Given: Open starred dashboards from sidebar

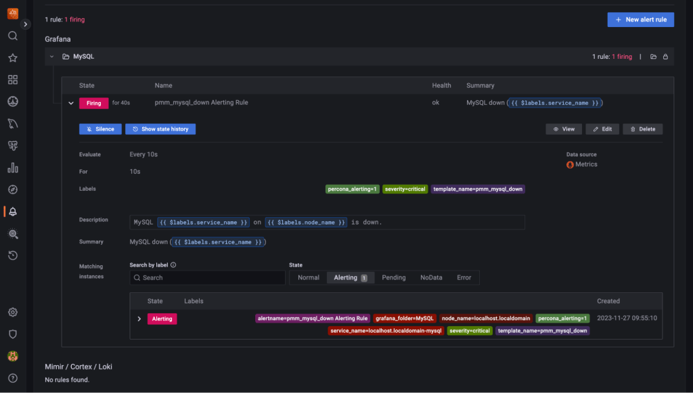Looking at the screenshot, I should (12, 58).
